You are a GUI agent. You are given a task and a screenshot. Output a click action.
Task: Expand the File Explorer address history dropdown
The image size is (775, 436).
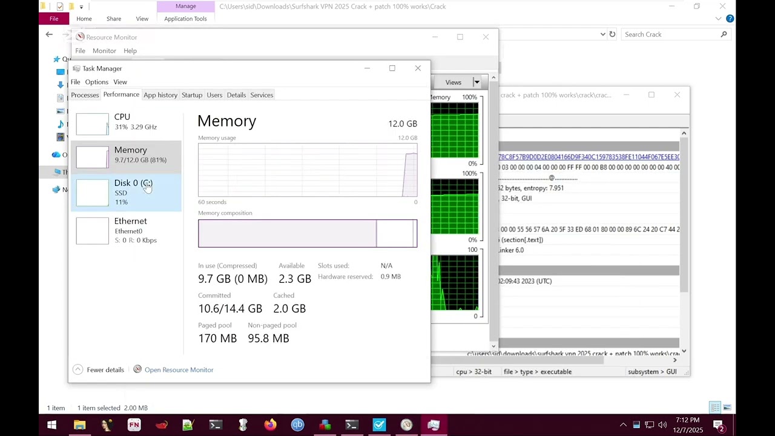pyautogui.click(x=602, y=35)
